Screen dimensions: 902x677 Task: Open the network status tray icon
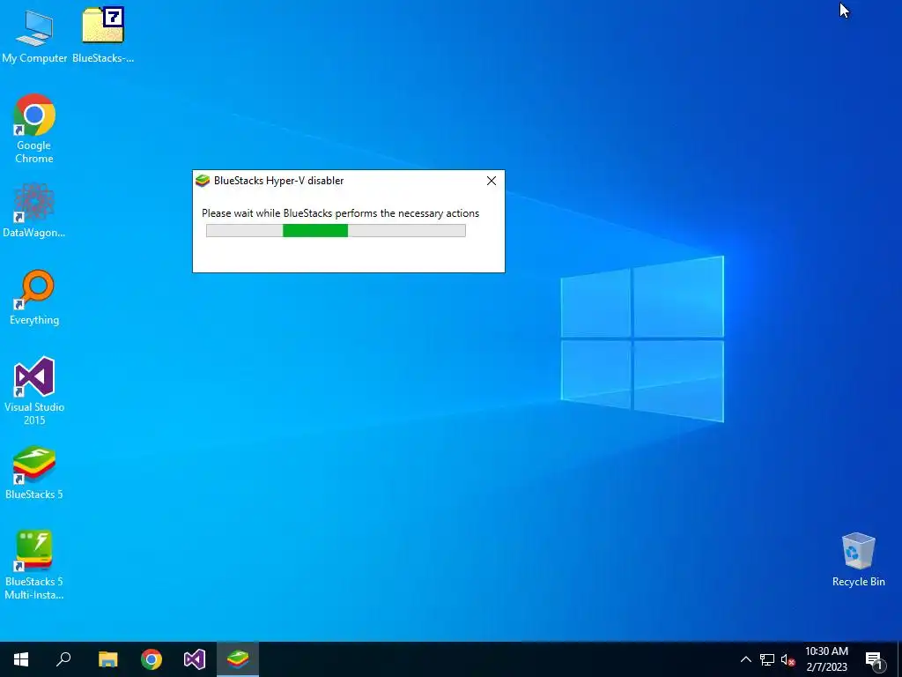767,659
